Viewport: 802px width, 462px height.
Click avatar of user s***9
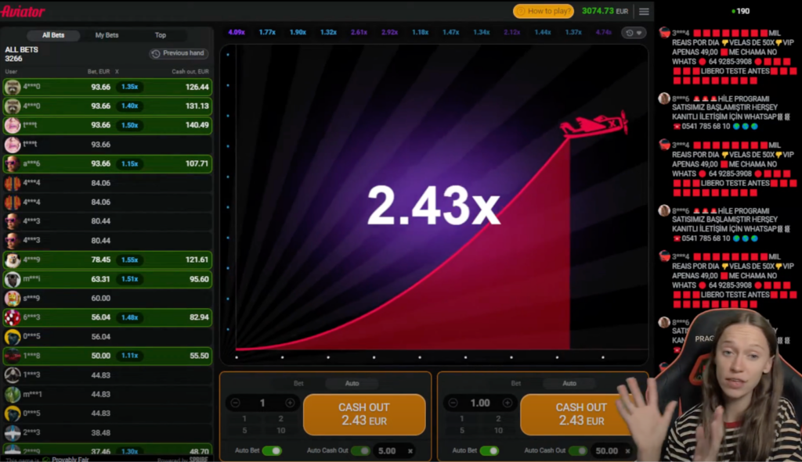point(13,298)
